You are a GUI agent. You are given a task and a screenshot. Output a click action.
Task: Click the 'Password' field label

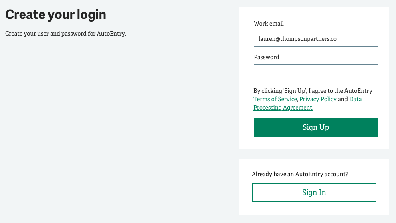[267, 57]
